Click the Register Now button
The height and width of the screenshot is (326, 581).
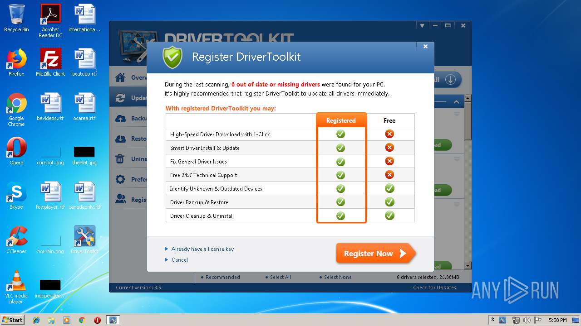coord(375,254)
